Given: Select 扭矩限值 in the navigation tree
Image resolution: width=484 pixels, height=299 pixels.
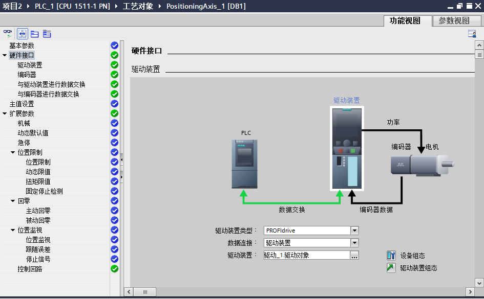Looking at the screenshot, I should click(x=37, y=181).
